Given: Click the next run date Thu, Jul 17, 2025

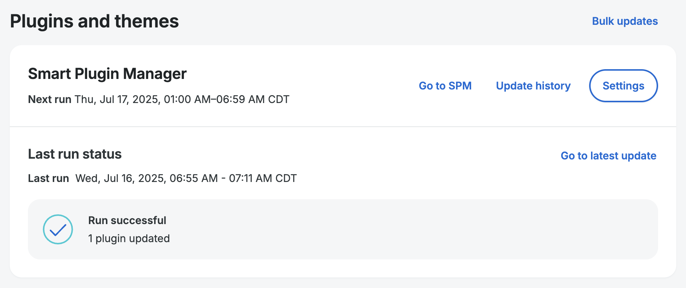Looking at the screenshot, I should pos(118,99).
